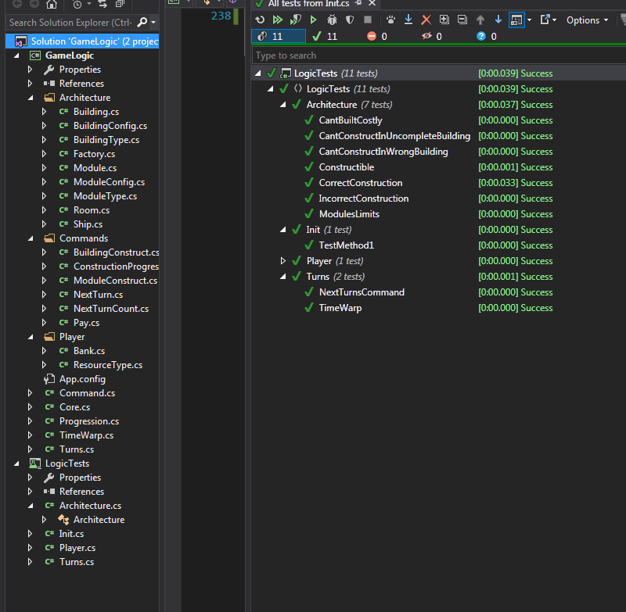Viewport: 626px width, 612px height.
Task: Toggle the failed tests filter counter
Action: pyautogui.click(x=377, y=36)
